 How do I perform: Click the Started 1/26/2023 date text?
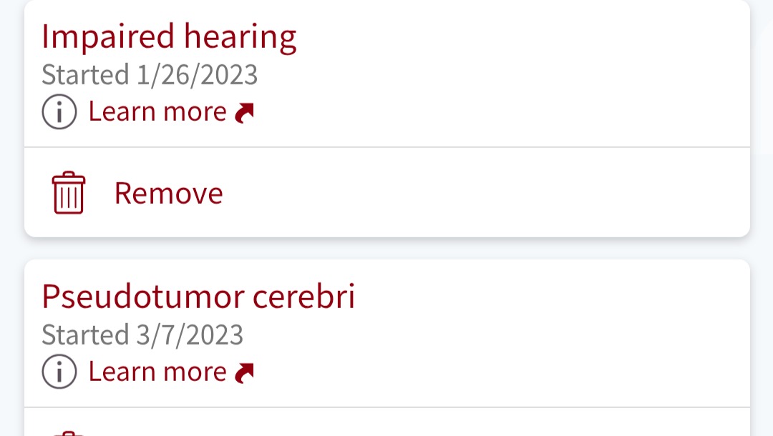(150, 75)
